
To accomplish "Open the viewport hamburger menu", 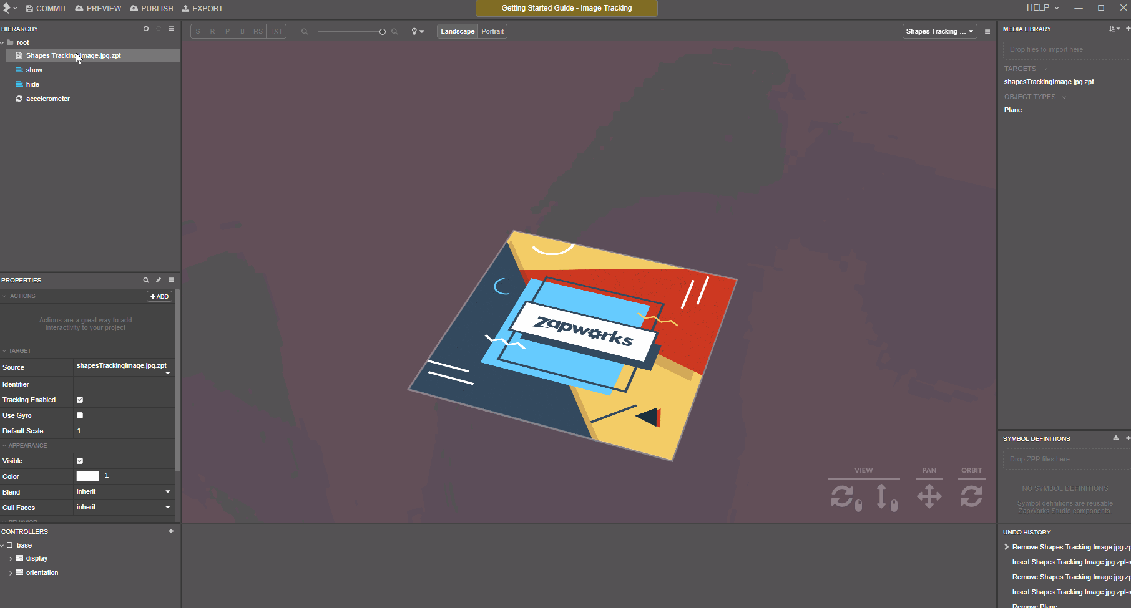I will point(987,31).
